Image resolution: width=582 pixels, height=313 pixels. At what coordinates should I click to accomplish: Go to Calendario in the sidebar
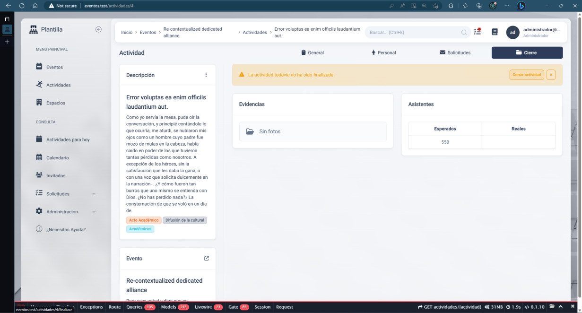57,157
